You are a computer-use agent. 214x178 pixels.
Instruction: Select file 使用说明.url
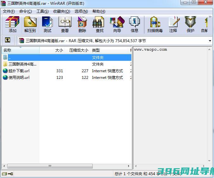click(67, 78)
